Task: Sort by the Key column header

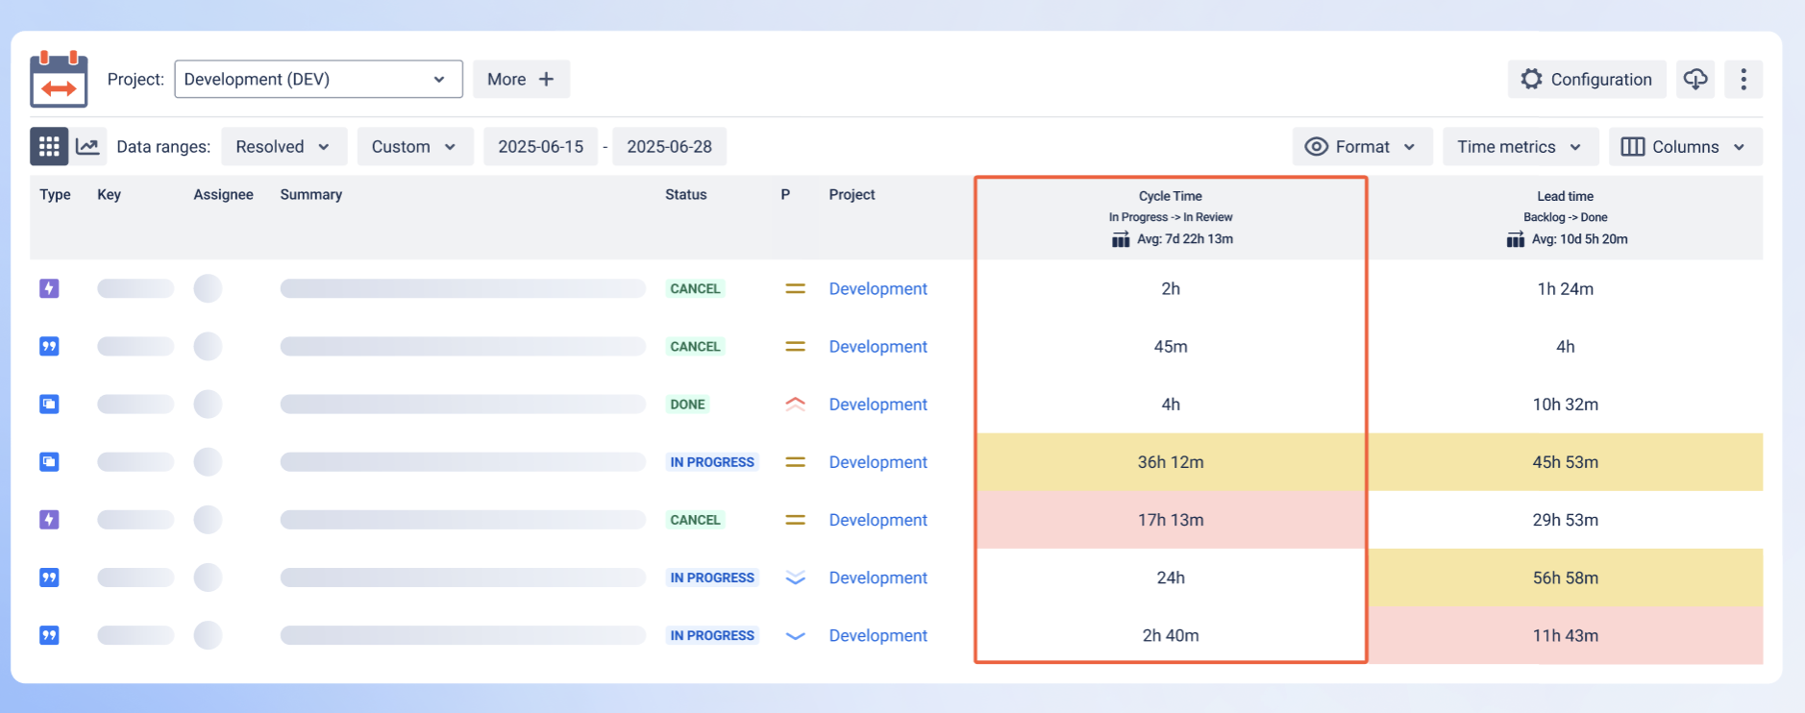Action: click(x=109, y=194)
